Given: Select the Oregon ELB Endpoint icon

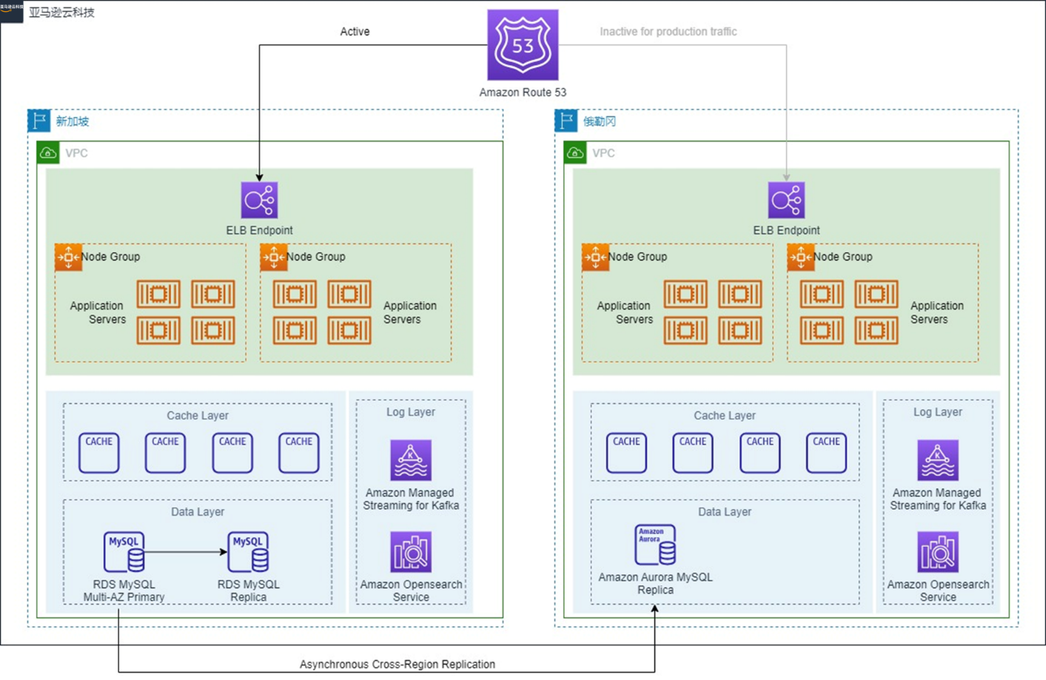Looking at the screenshot, I should (786, 200).
